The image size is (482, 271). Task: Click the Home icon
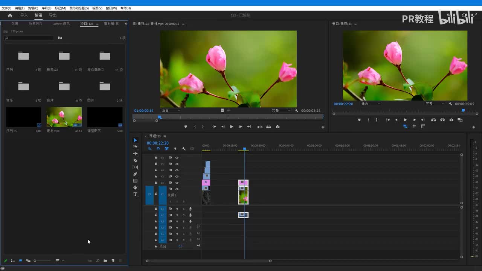(10, 15)
